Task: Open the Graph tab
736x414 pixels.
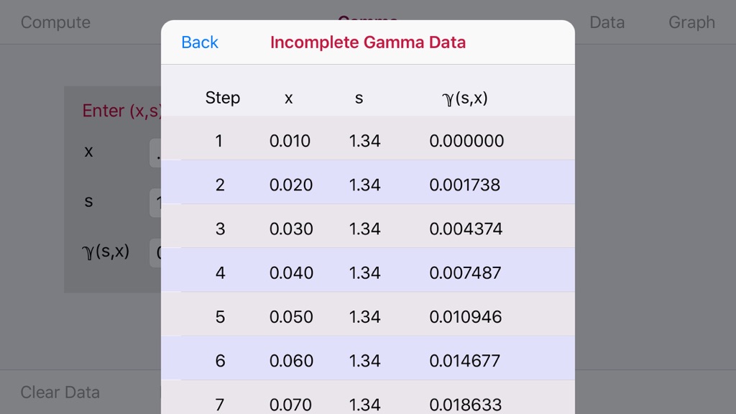Action: click(x=691, y=22)
